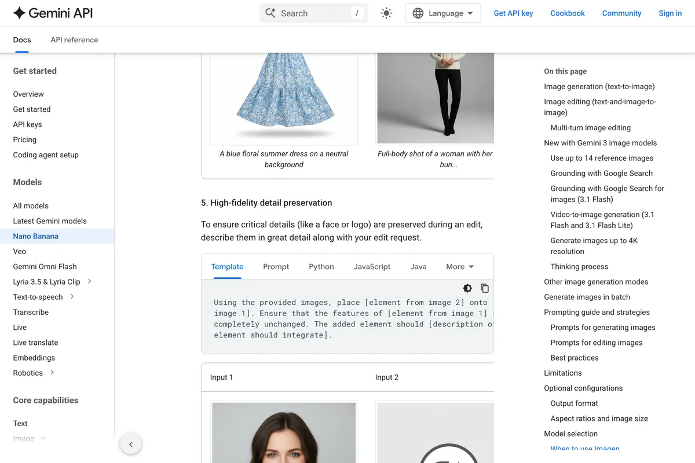The width and height of the screenshot is (695, 463).
Task: Jump to Aspect ratios and image size
Action: (x=599, y=418)
